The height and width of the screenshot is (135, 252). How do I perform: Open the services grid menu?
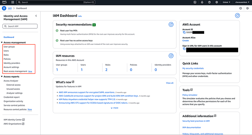tap(13, 2)
